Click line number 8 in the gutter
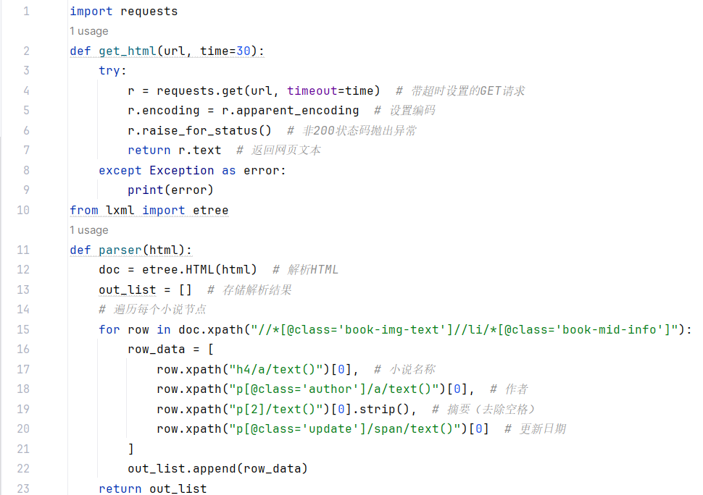 coord(26,170)
